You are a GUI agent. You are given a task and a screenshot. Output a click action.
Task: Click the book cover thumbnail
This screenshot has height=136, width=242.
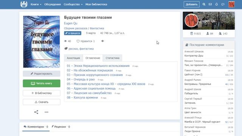[x=42, y=42]
